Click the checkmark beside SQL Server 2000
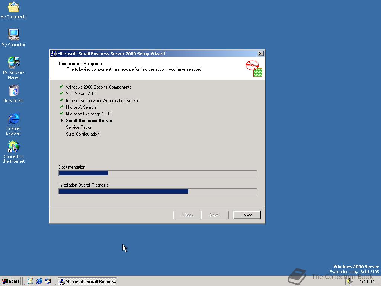The height and width of the screenshot is (286, 381). click(x=61, y=93)
